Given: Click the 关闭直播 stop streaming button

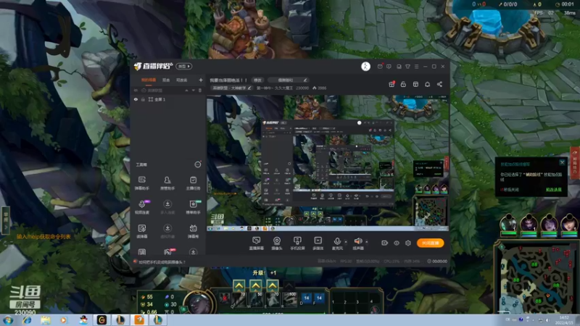Looking at the screenshot, I should click(x=430, y=243).
